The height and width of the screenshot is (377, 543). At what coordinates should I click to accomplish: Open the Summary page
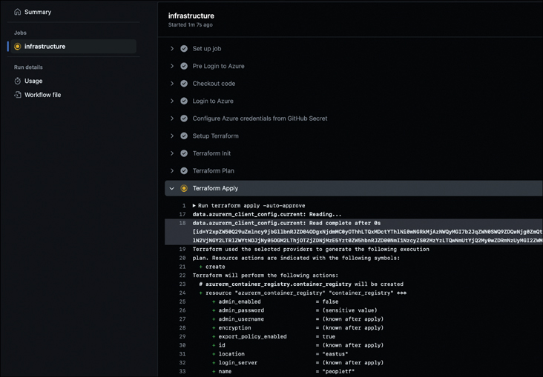point(38,12)
